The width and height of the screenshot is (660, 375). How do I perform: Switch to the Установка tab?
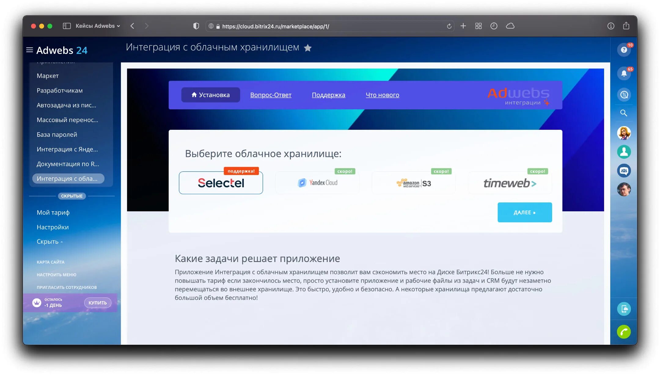(211, 95)
